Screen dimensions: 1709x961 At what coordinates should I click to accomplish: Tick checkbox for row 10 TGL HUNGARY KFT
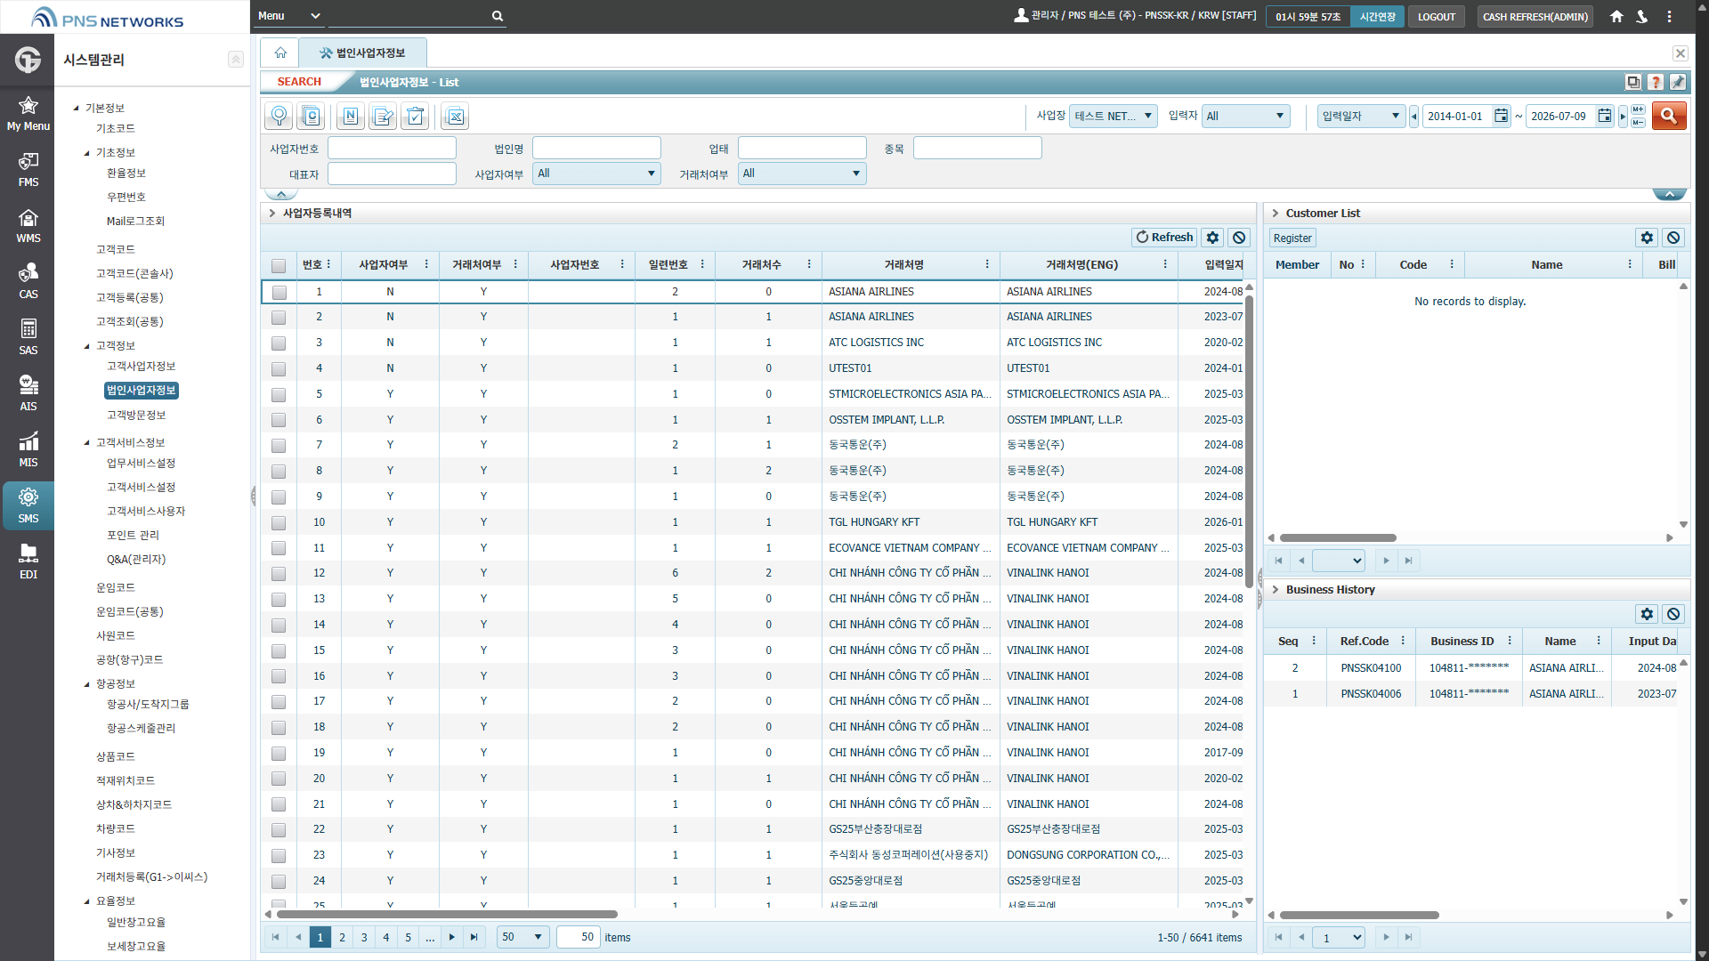(279, 522)
